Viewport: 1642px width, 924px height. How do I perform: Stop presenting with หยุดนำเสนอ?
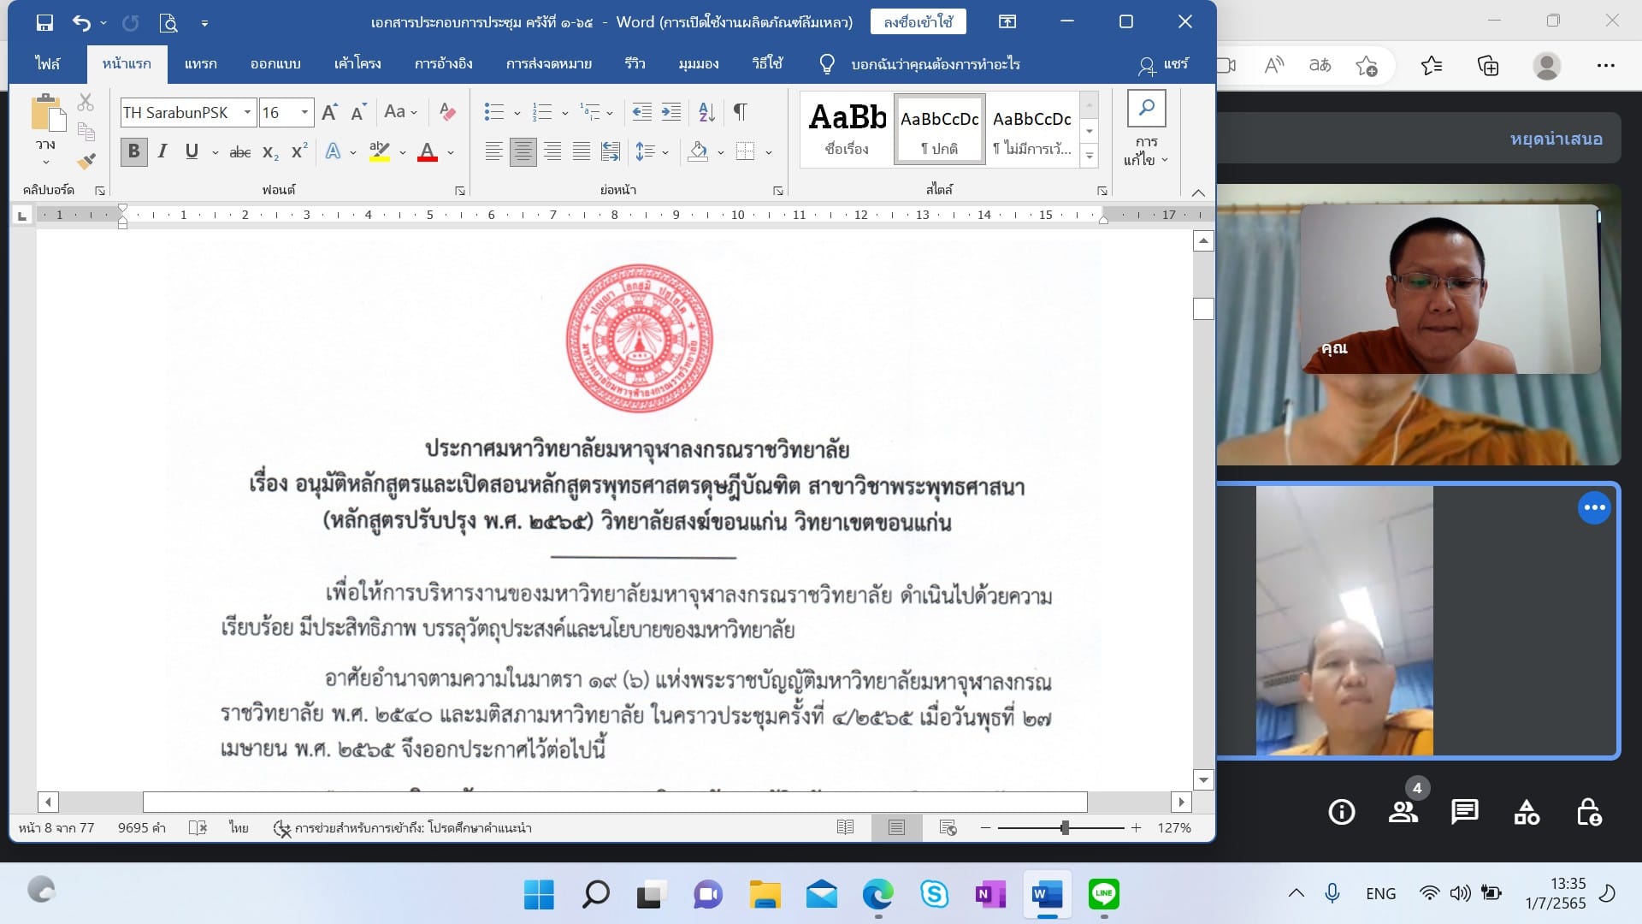pyautogui.click(x=1556, y=139)
